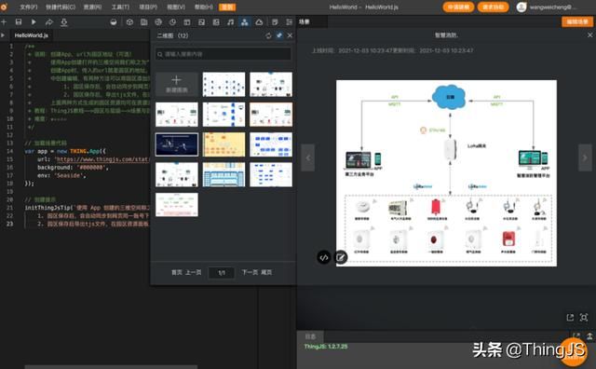Select the log tab above ThingJS version
The width and height of the screenshot is (596, 369).
310,336
